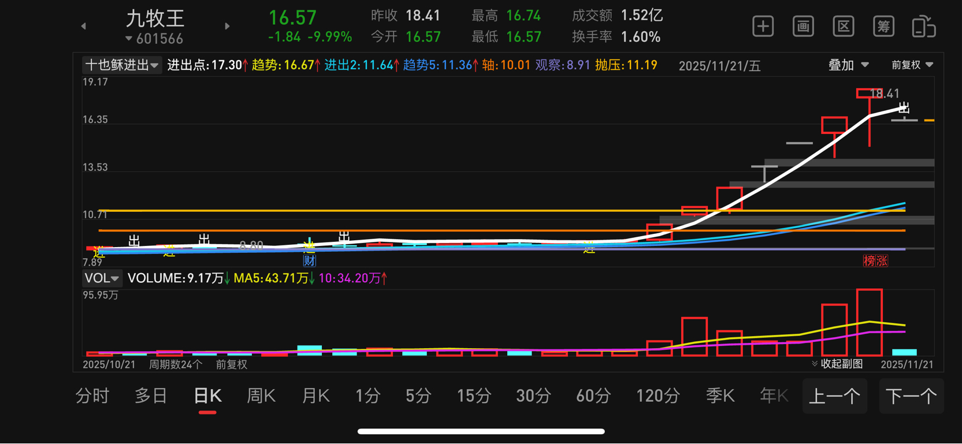This screenshot has width=962, height=444.
Task: Tap the 轴:10.01 indicator value
Action: 506,65
